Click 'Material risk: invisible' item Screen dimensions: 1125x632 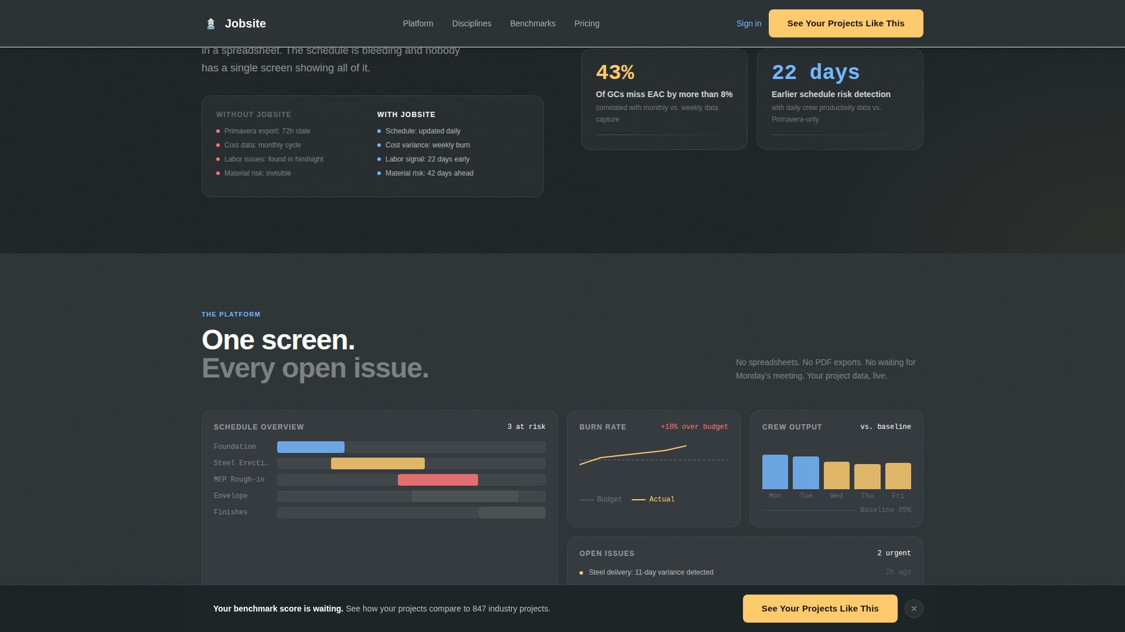point(258,173)
